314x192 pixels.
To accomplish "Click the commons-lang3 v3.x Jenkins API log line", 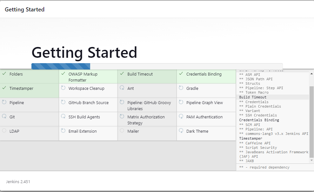I will point(274,134).
